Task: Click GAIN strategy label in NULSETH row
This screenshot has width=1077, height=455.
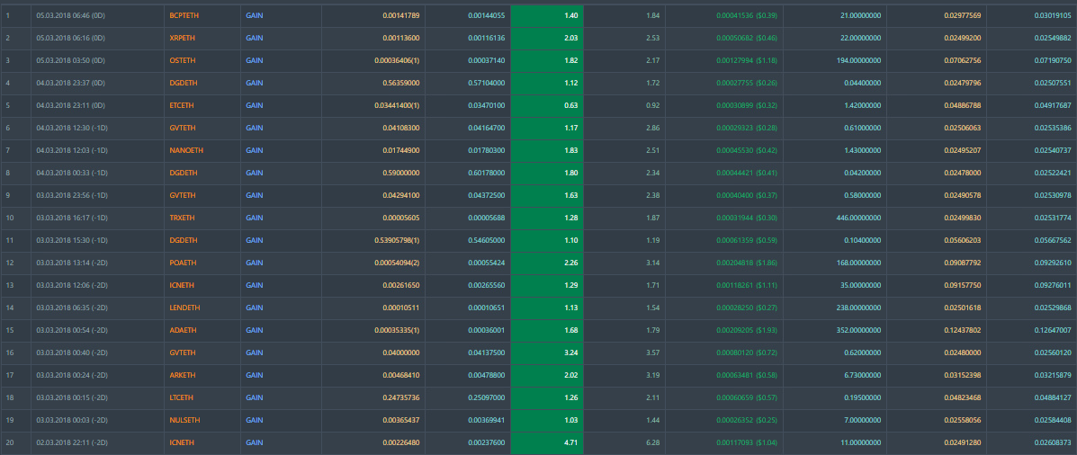Action: pos(254,421)
